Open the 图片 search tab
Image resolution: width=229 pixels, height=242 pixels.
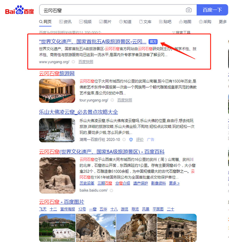tap(105, 22)
